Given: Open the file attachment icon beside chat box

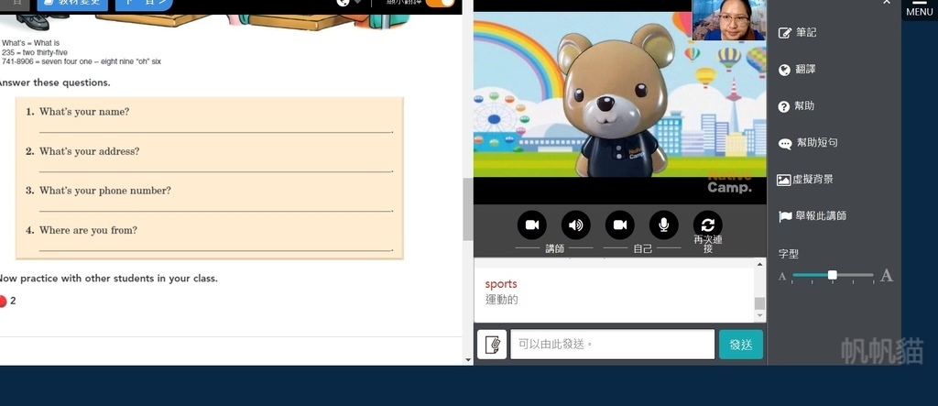Looking at the screenshot, I should point(492,345).
